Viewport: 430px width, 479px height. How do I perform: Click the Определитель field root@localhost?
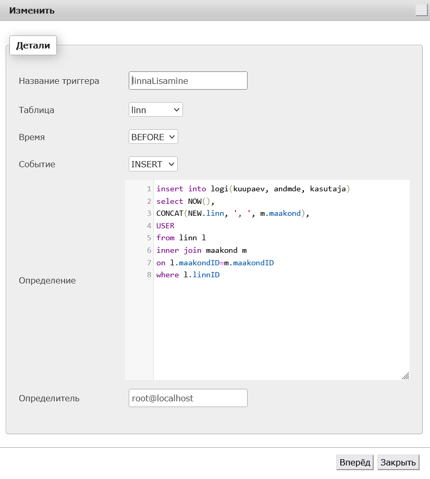(188, 398)
